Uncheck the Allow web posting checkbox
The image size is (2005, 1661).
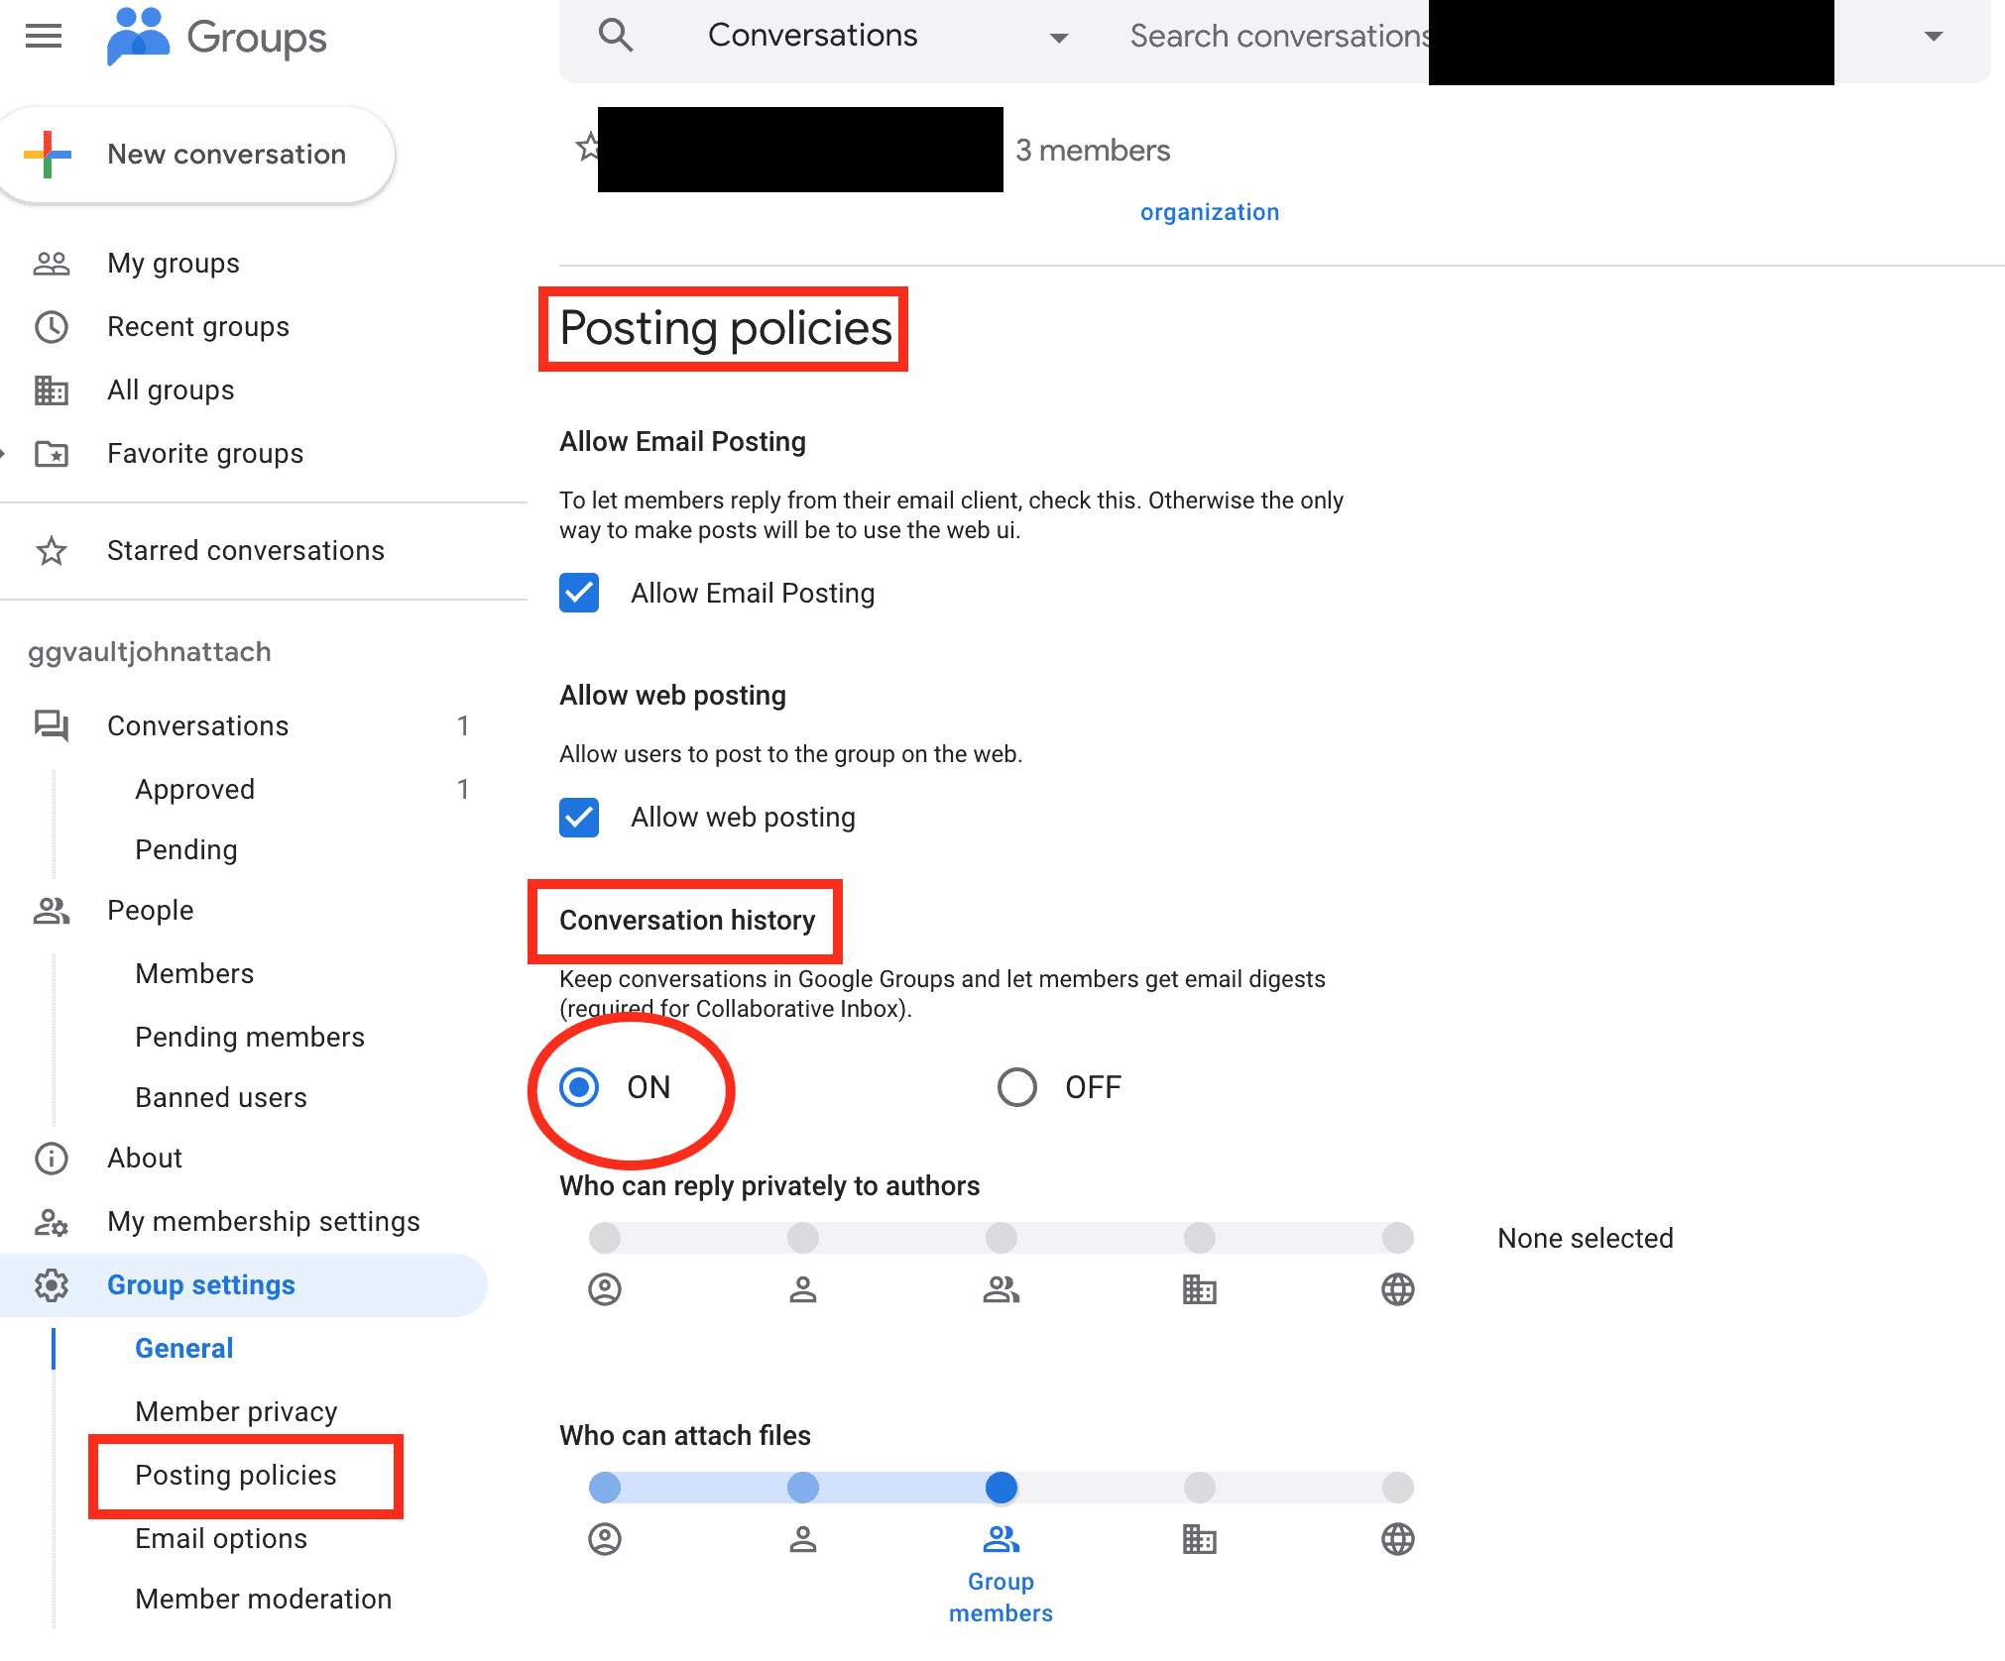579,818
